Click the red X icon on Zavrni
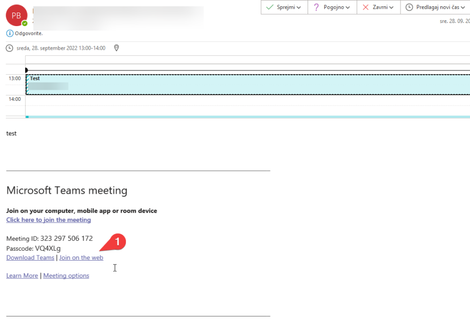This screenshot has width=470, height=329. 366,7
